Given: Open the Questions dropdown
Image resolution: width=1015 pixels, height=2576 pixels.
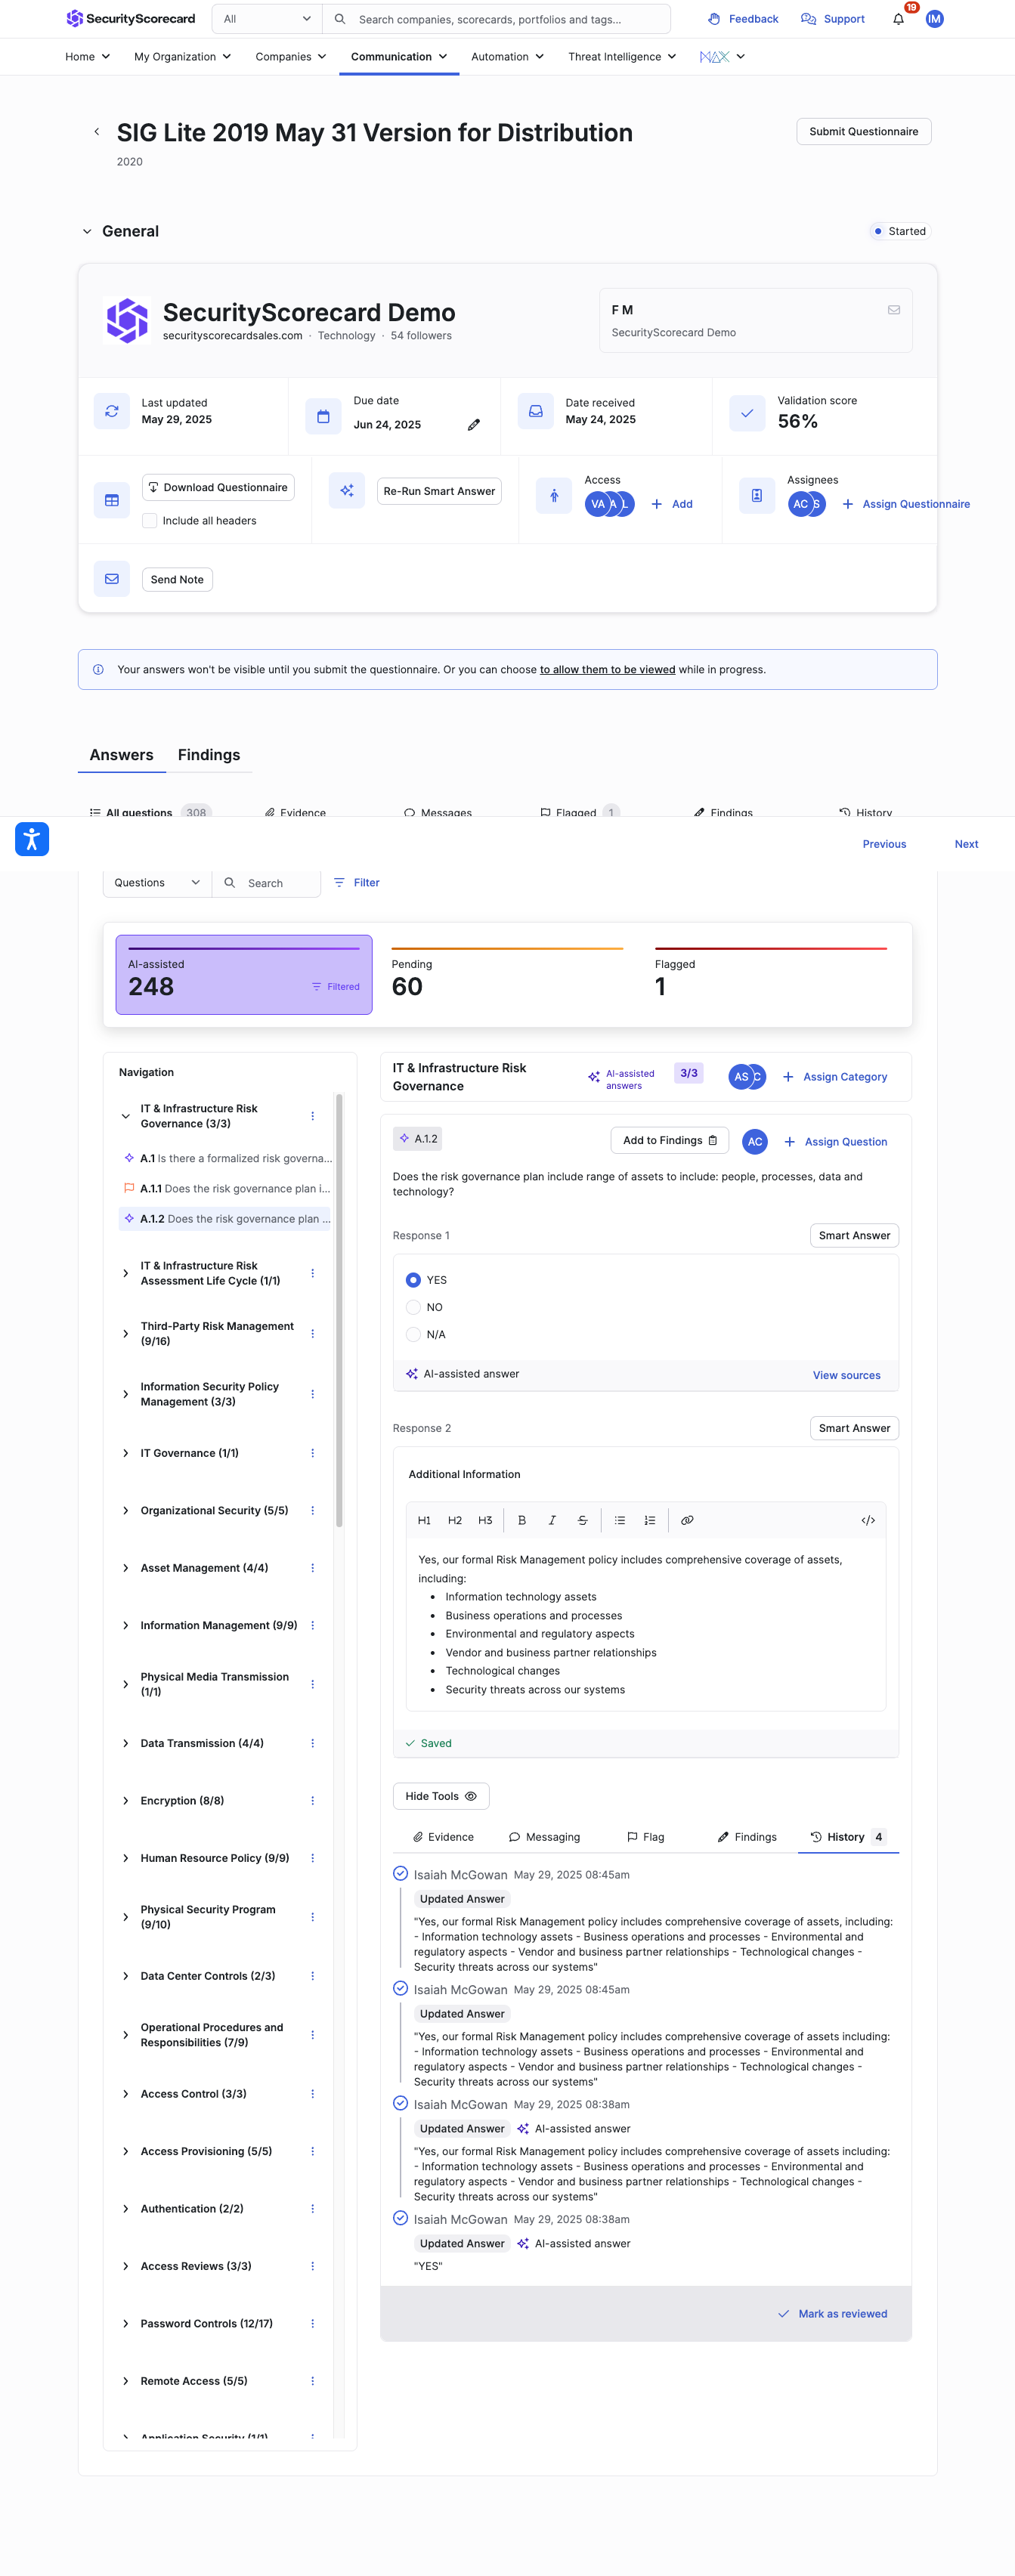Looking at the screenshot, I should 157,883.
